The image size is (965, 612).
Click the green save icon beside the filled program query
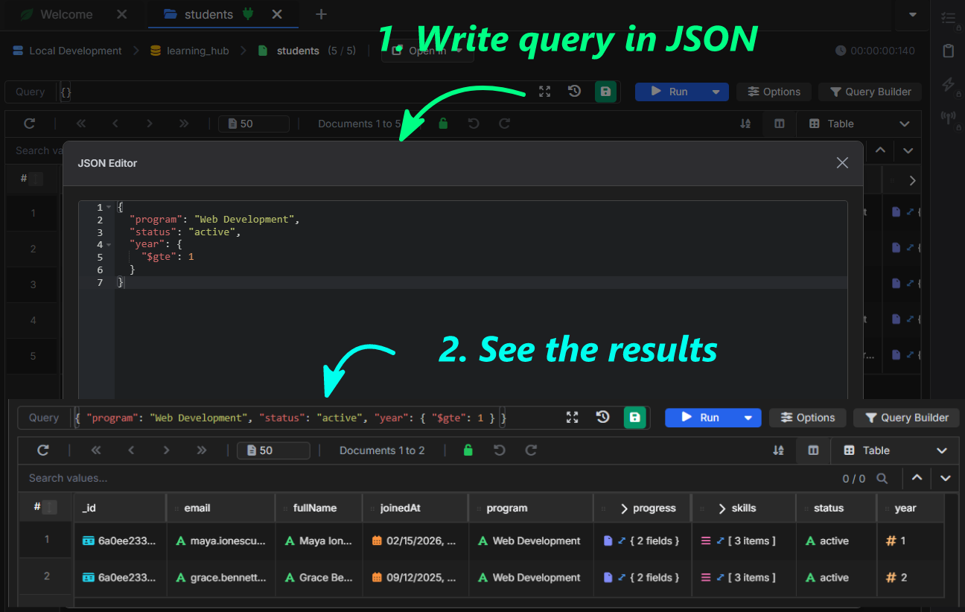point(634,418)
